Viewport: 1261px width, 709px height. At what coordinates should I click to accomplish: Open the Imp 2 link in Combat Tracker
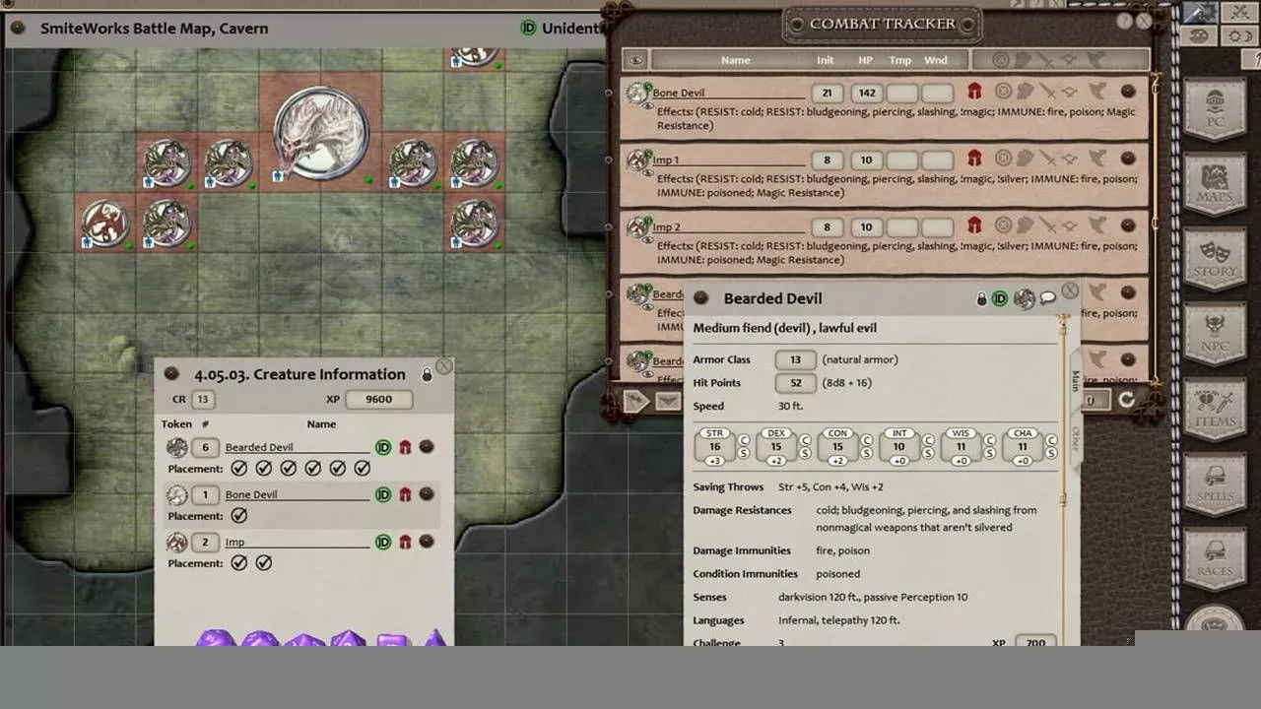click(1128, 226)
